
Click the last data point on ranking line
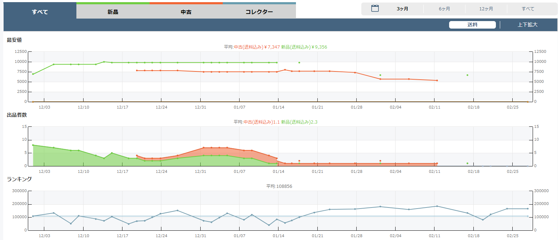pyautogui.click(x=528, y=209)
